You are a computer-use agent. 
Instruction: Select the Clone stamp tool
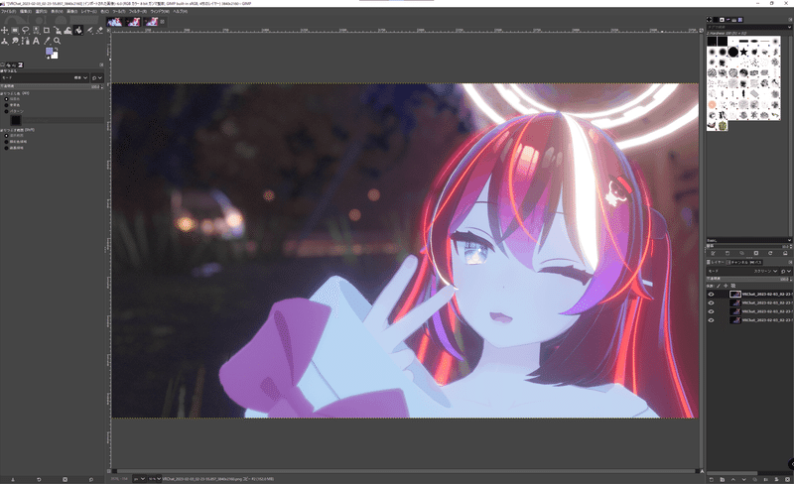5,41
